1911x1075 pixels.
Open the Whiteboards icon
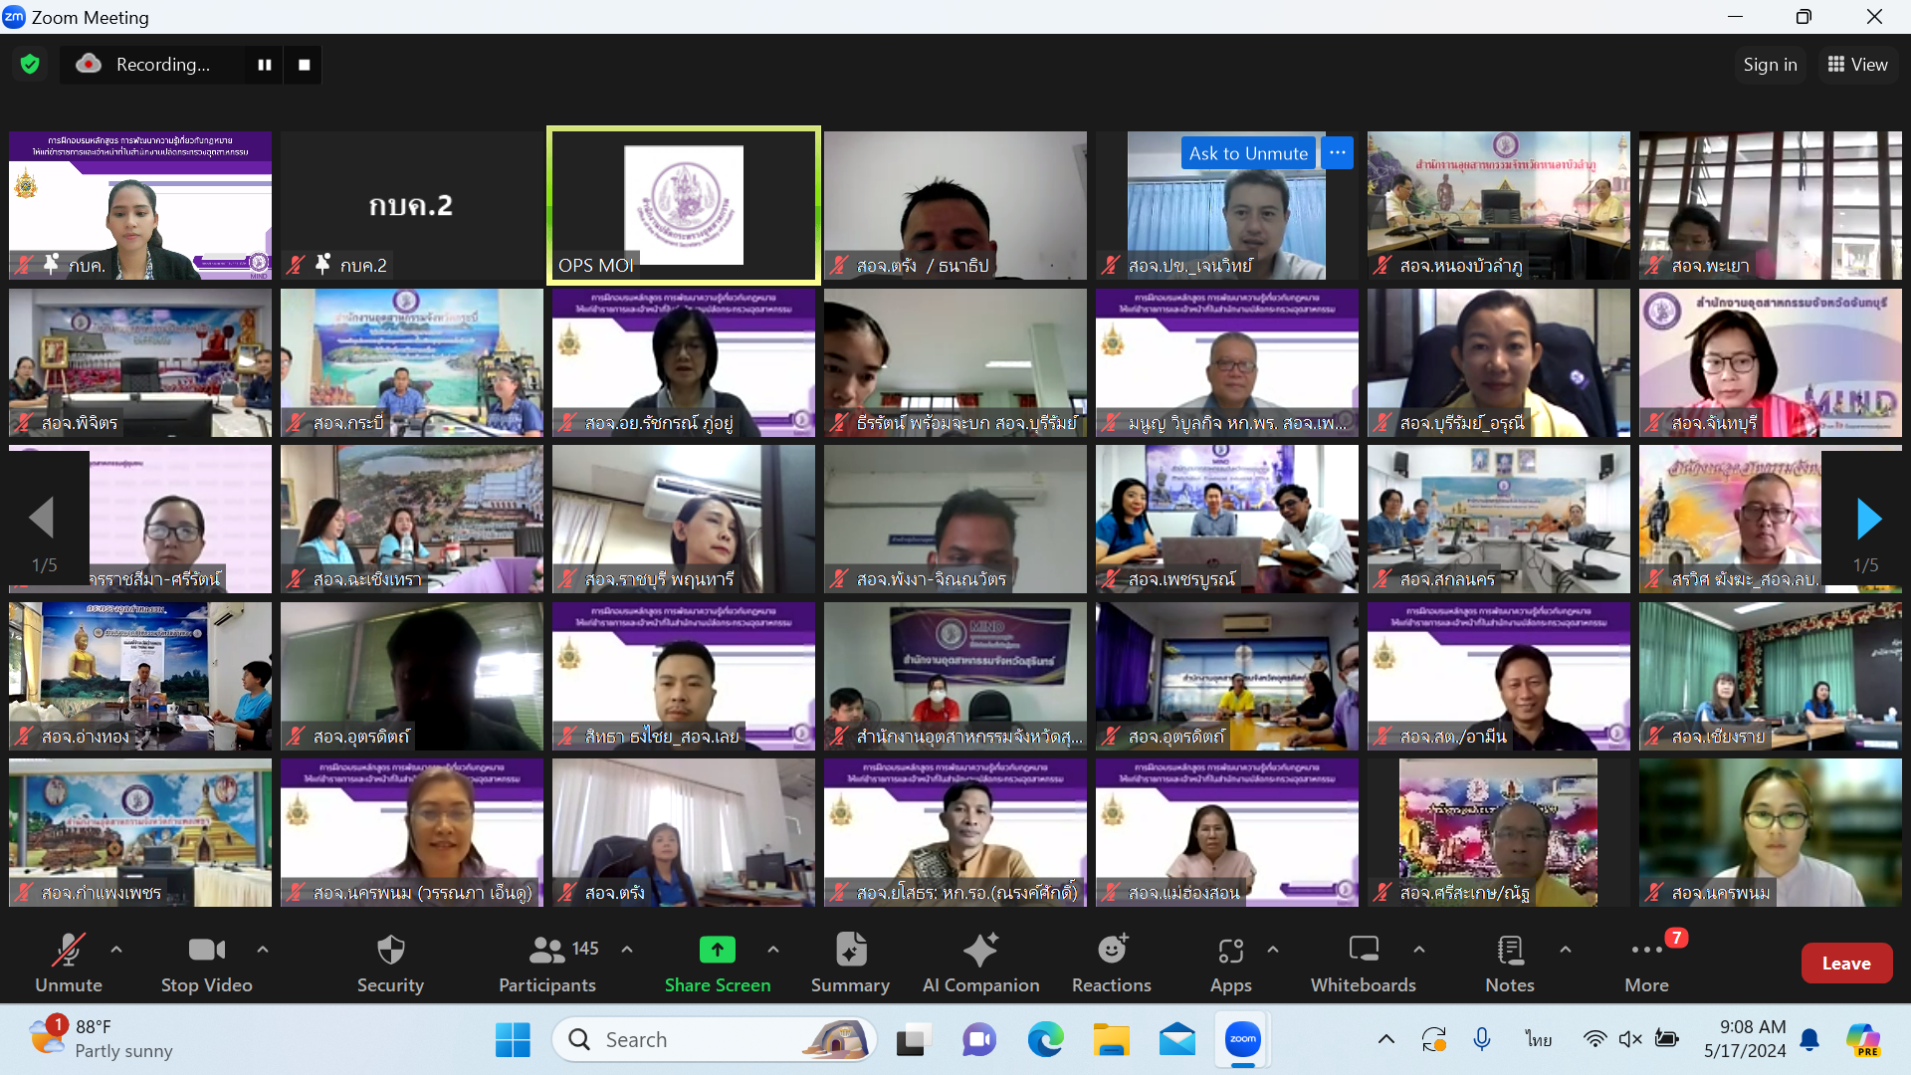tap(1363, 951)
